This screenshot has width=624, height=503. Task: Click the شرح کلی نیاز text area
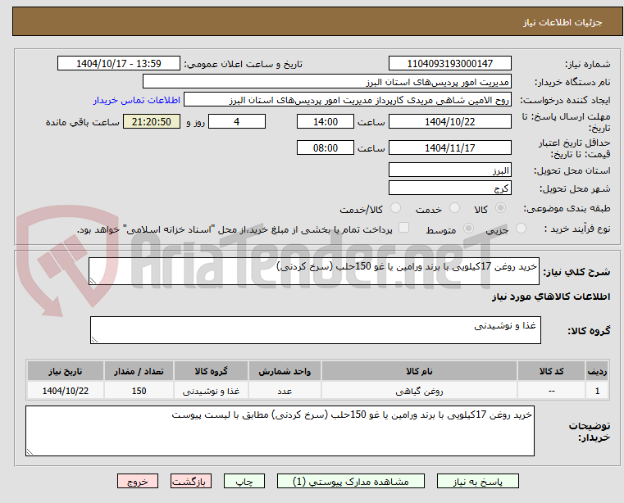[x=313, y=271]
